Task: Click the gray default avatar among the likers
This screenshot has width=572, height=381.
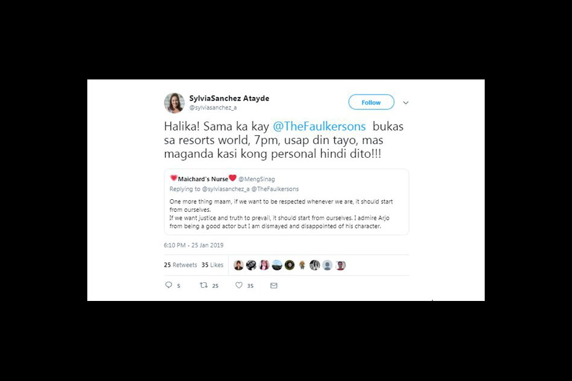Action: click(x=327, y=265)
